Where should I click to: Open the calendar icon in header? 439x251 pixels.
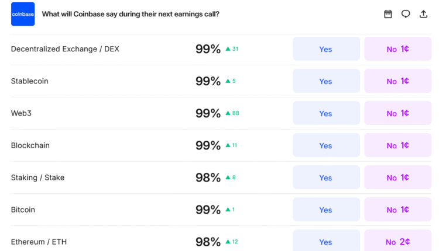pyautogui.click(x=387, y=14)
